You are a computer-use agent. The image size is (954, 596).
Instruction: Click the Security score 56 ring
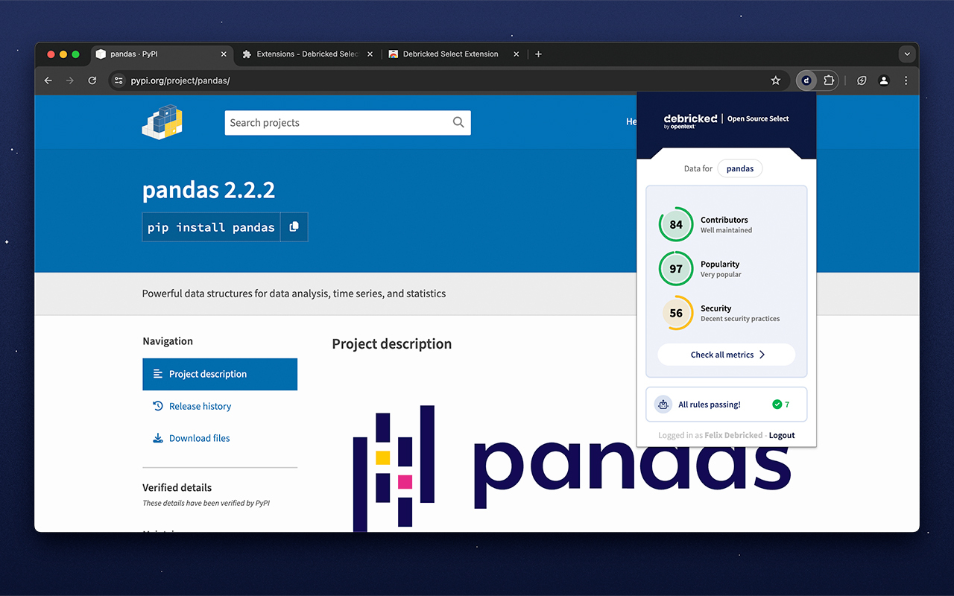(676, 313)
